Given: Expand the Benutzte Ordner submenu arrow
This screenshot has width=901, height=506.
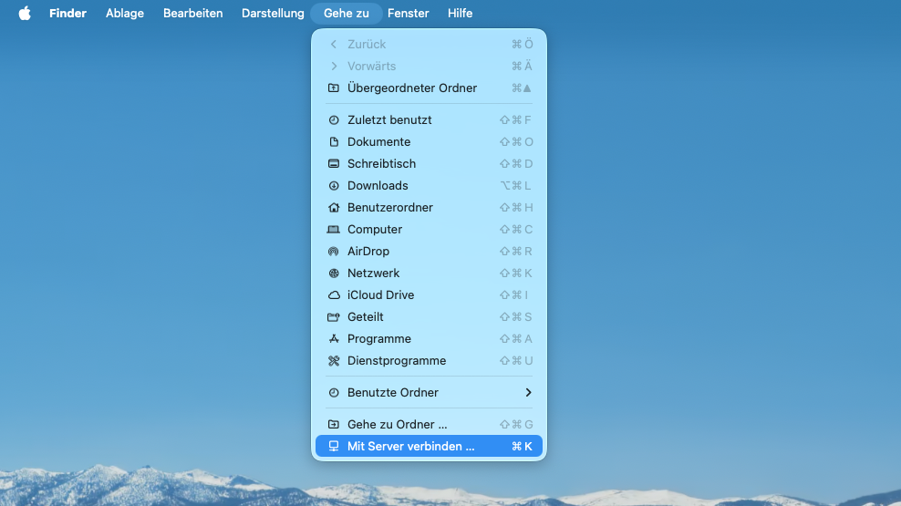Looking at the screenshot, I should tap(528, 393).
